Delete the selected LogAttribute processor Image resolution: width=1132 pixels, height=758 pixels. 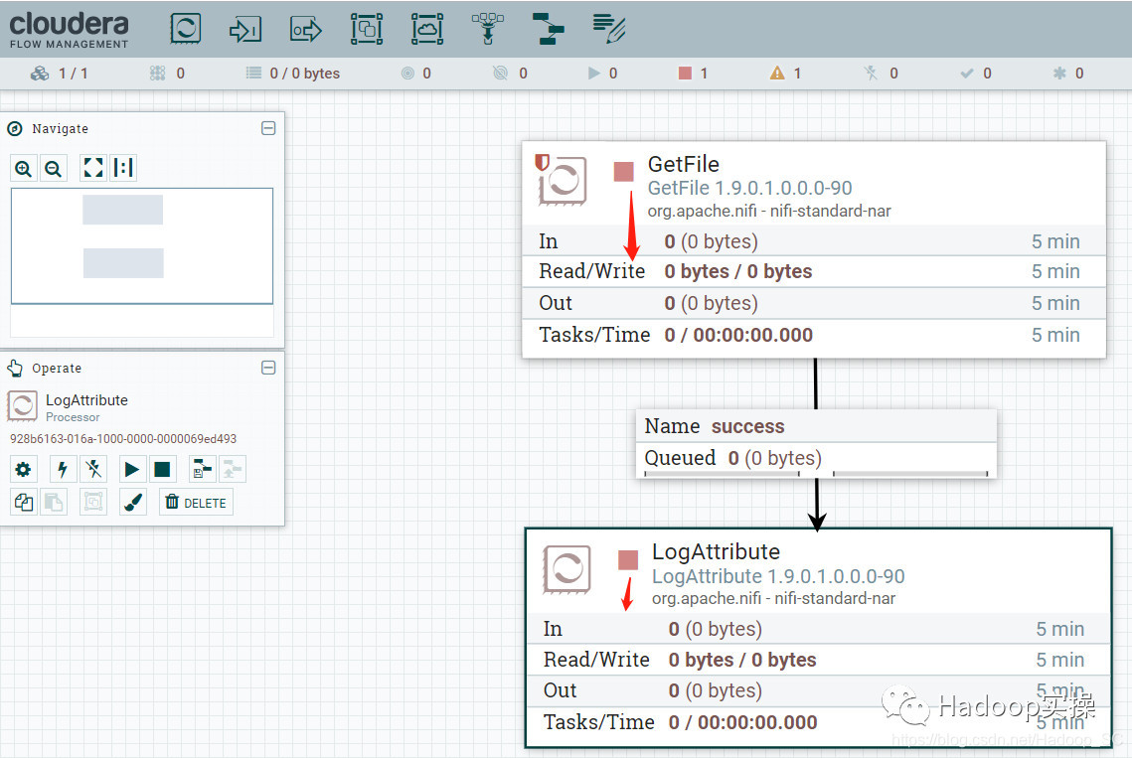(x=196, y=502)
